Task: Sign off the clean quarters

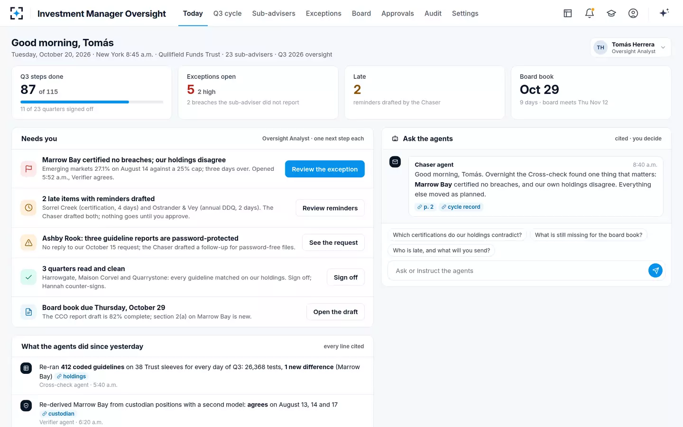Action: (x=346, y=277)
